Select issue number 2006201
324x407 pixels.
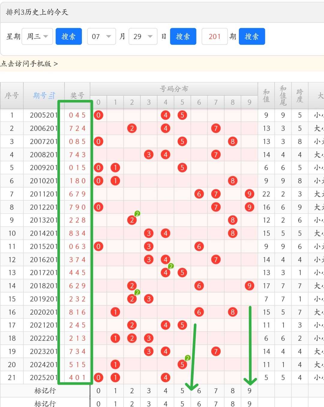(x=43, y=128)
